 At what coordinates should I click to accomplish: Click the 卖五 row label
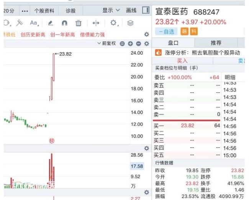coord(159,85)
